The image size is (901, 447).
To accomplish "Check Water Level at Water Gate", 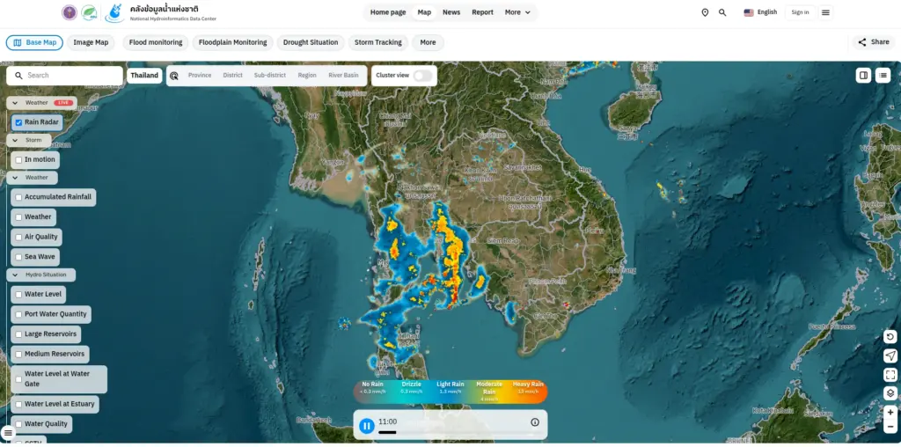I will pyautogui.click(x=19, y=379).
